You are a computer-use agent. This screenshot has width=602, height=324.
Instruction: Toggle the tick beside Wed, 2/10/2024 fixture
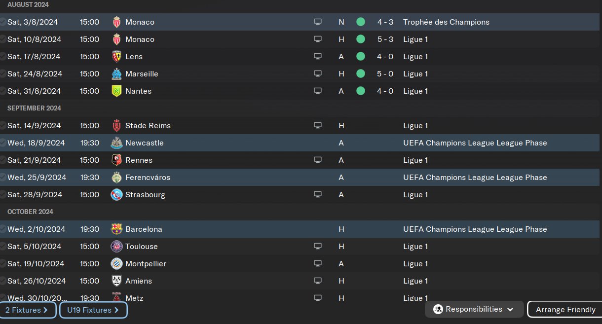tap(3, 229)
